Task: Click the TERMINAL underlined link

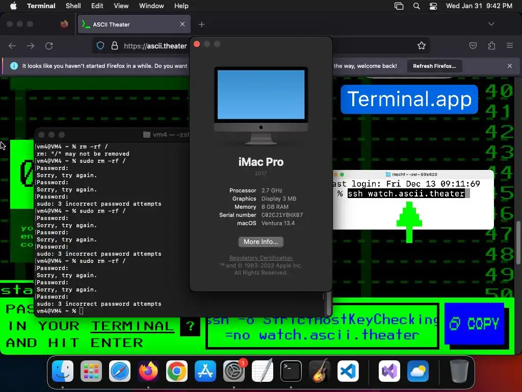Action: 132,326
